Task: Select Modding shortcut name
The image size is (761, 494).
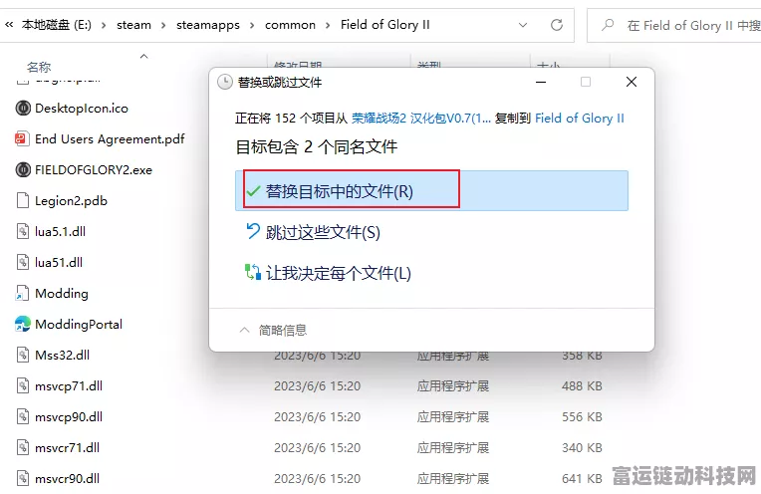Action: tap(62, 294)
